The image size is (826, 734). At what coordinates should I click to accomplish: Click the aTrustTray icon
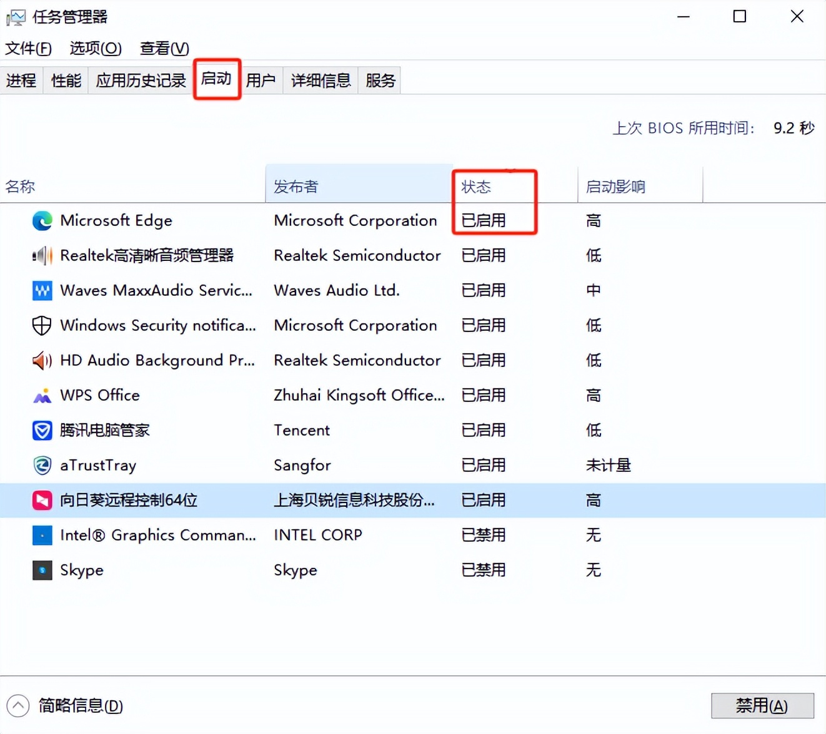coord(42,465)
